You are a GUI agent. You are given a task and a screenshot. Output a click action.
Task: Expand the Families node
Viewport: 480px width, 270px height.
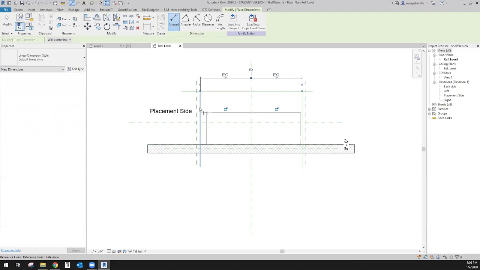point(429,109)
